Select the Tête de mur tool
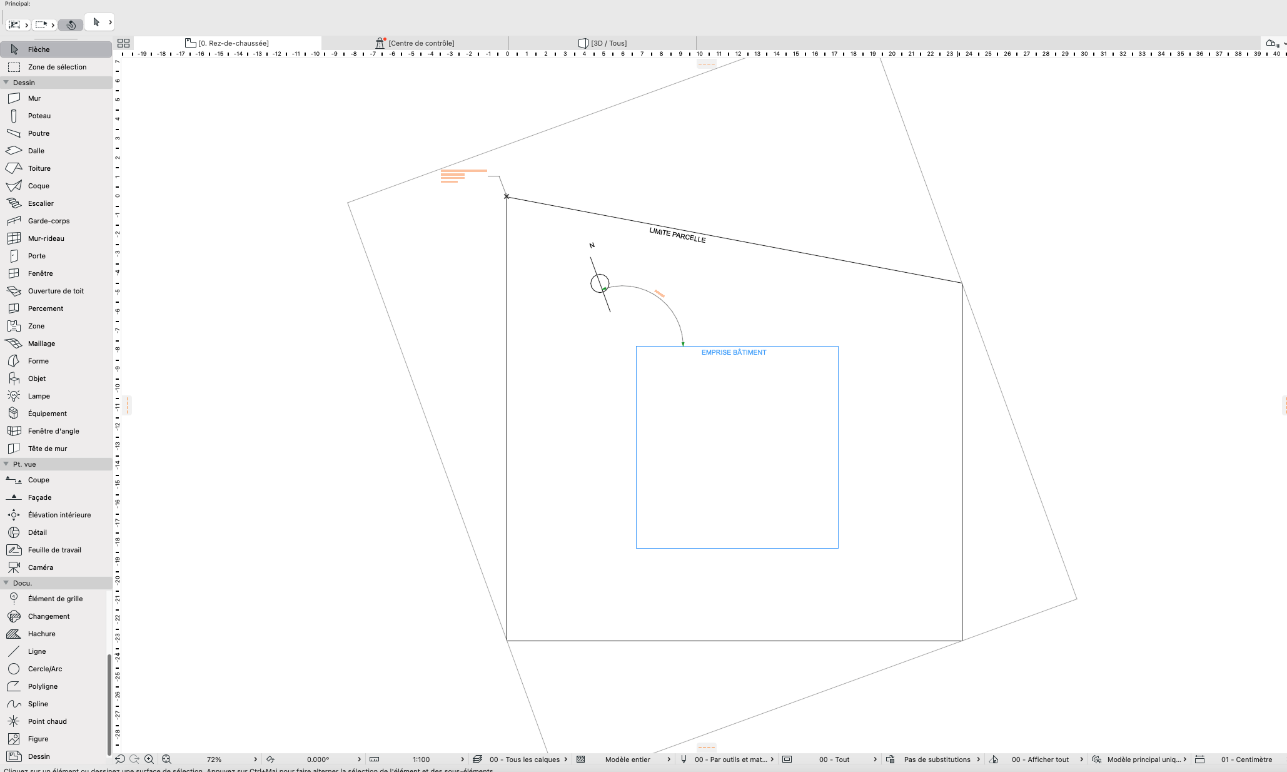This screenshot has width=1287, height=772. click(56, 449)
